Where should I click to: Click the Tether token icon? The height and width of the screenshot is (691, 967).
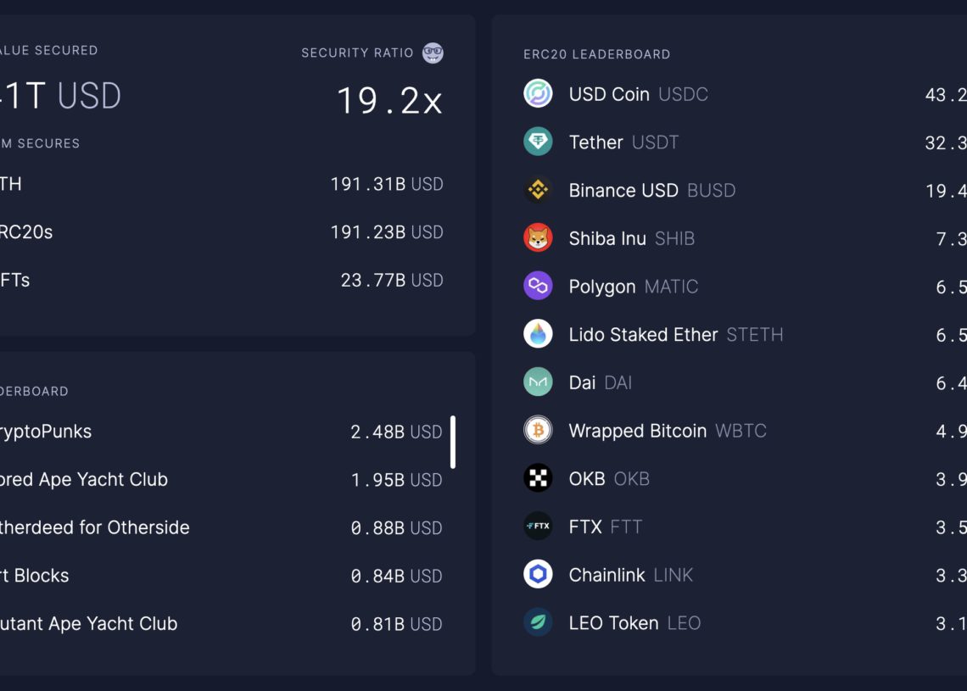pos(538,142)
